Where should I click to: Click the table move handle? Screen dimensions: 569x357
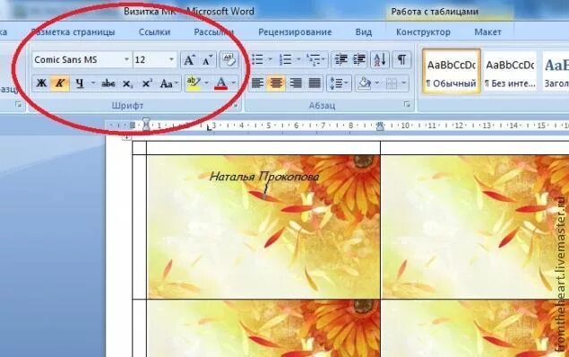click(x=126, y=137)
